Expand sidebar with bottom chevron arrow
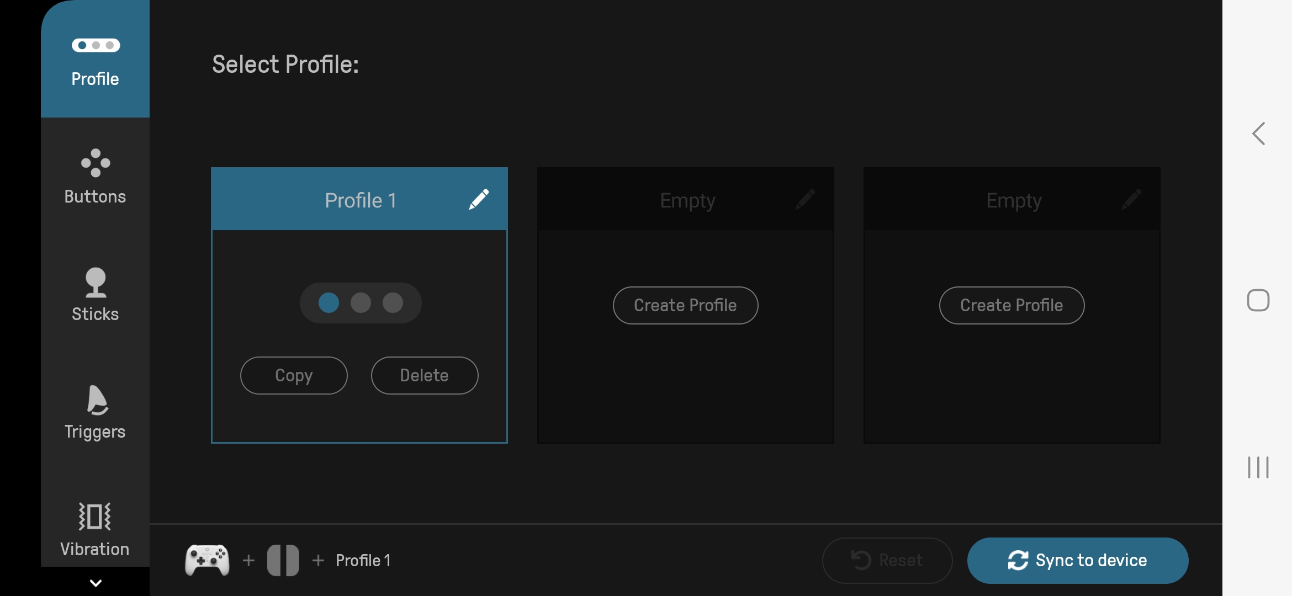 (95, 583)
